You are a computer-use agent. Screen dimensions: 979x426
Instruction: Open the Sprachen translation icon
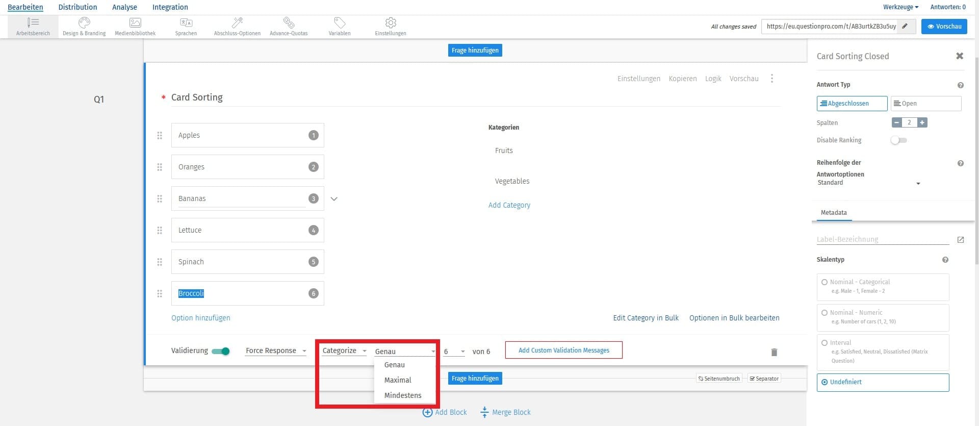click(x=186, y=22)
